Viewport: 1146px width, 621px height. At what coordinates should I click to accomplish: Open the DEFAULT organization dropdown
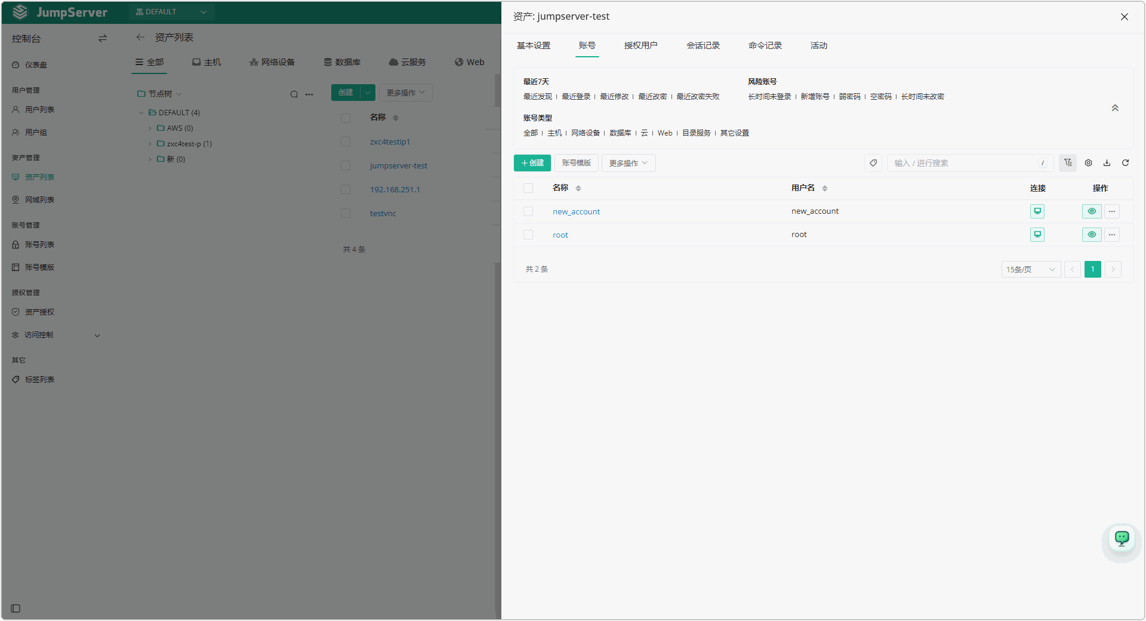pos(171,12)
